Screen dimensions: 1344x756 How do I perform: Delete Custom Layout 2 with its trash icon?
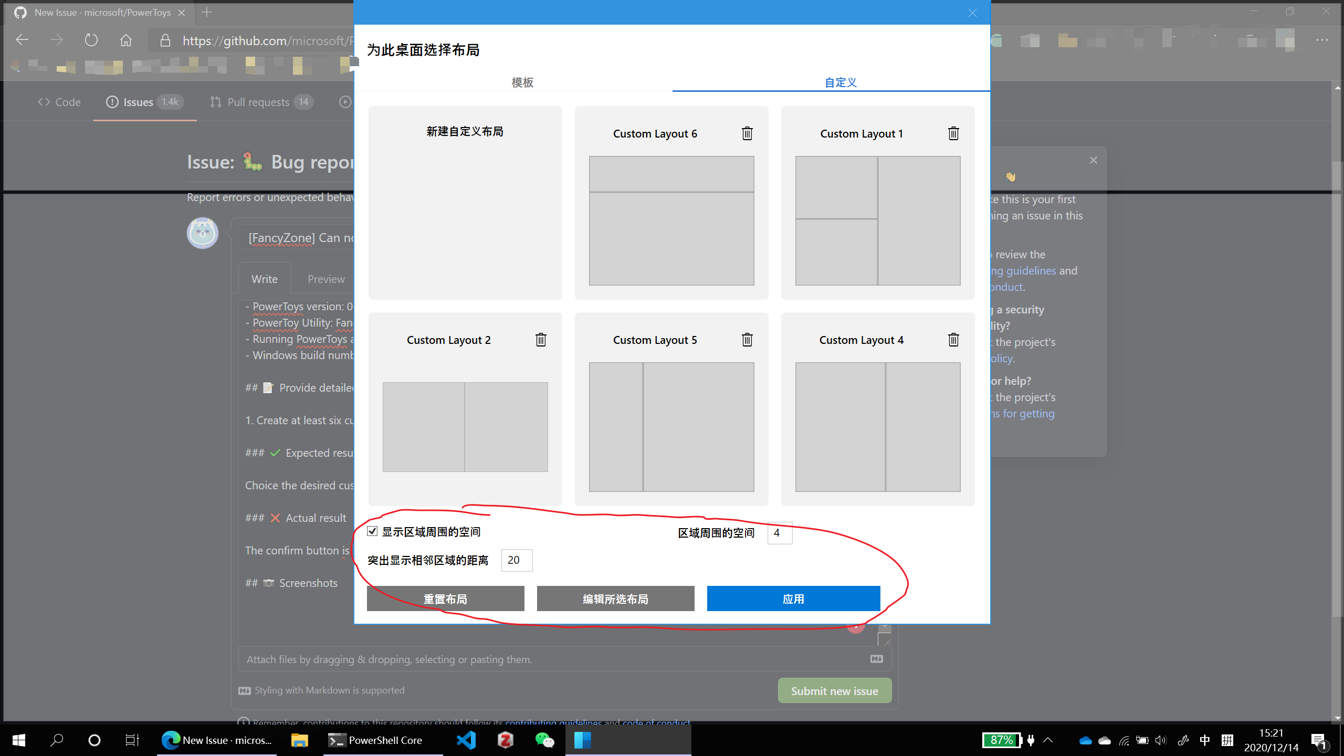coord(541,340)
